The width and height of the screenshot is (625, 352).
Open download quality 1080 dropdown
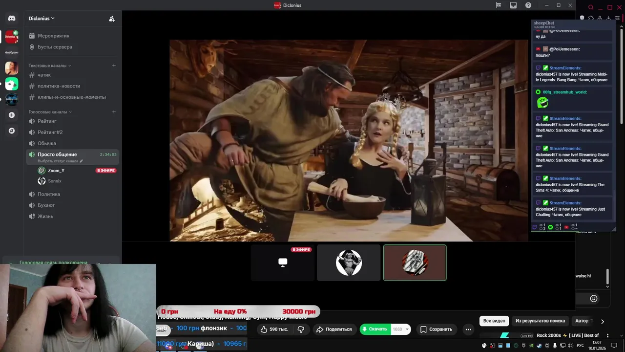point(400,329)
